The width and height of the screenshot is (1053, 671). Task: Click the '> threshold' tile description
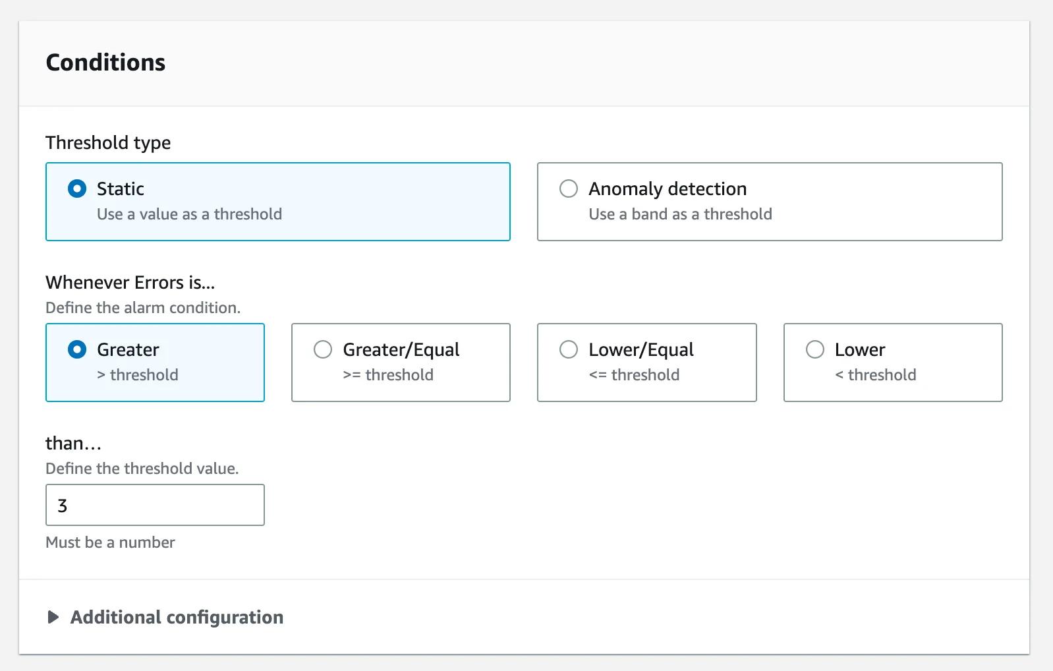[137, 375]
